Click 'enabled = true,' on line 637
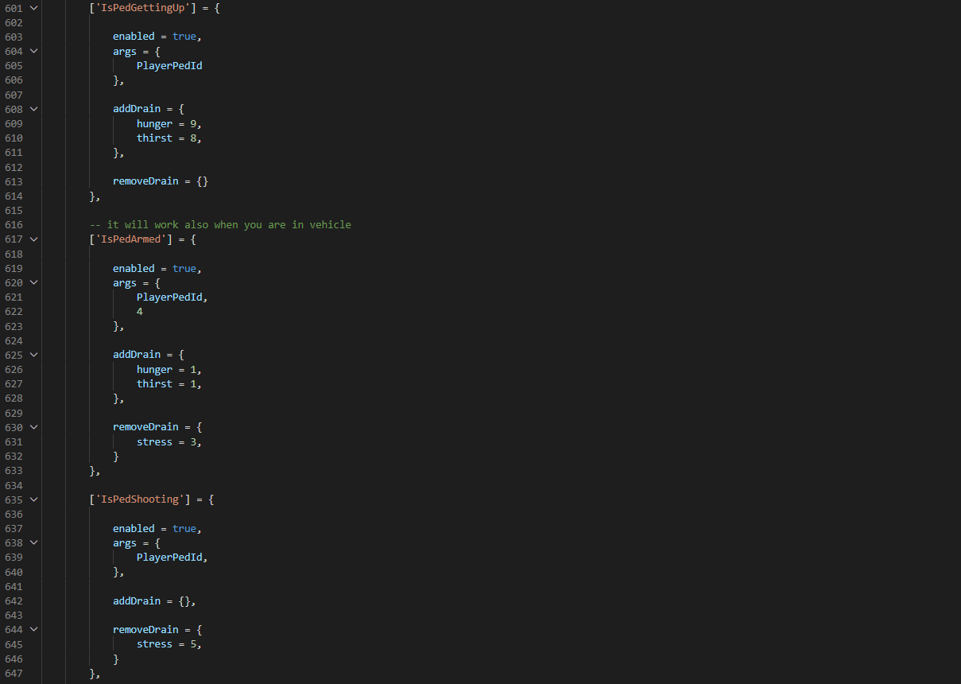 click(157, 529)
